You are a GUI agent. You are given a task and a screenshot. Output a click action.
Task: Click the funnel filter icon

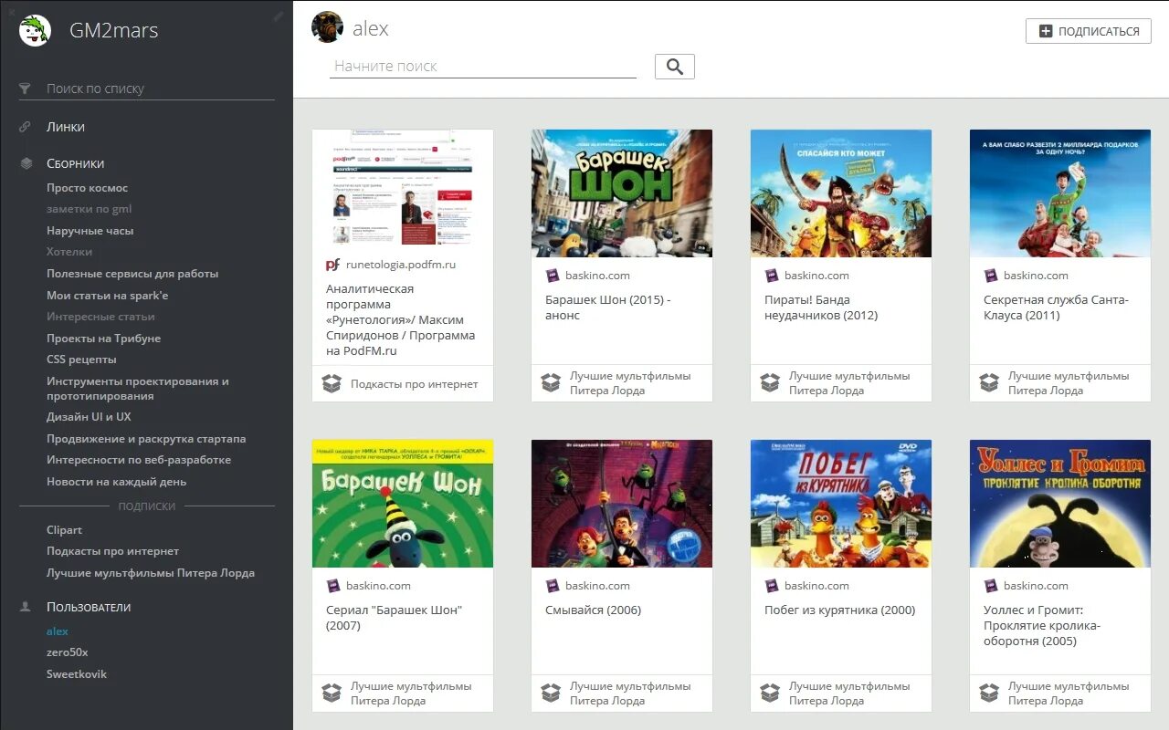[x=26, y=89]
